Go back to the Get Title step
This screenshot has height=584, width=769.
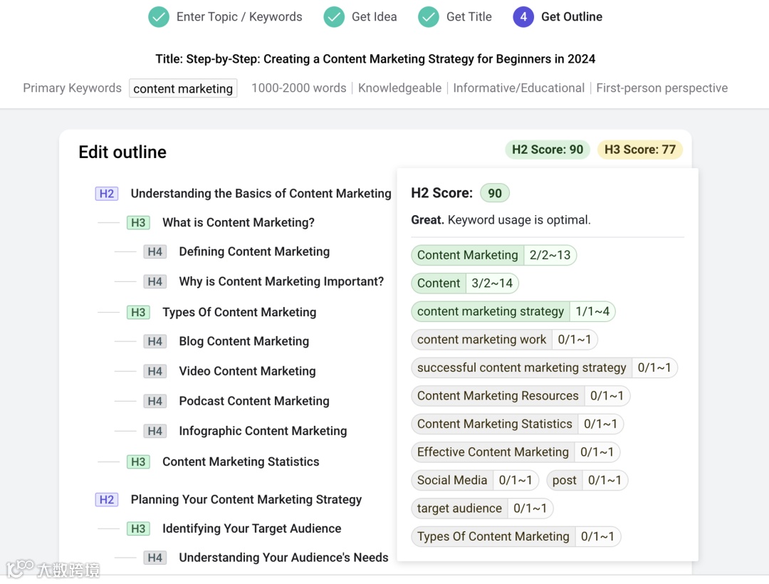point(469,17)
